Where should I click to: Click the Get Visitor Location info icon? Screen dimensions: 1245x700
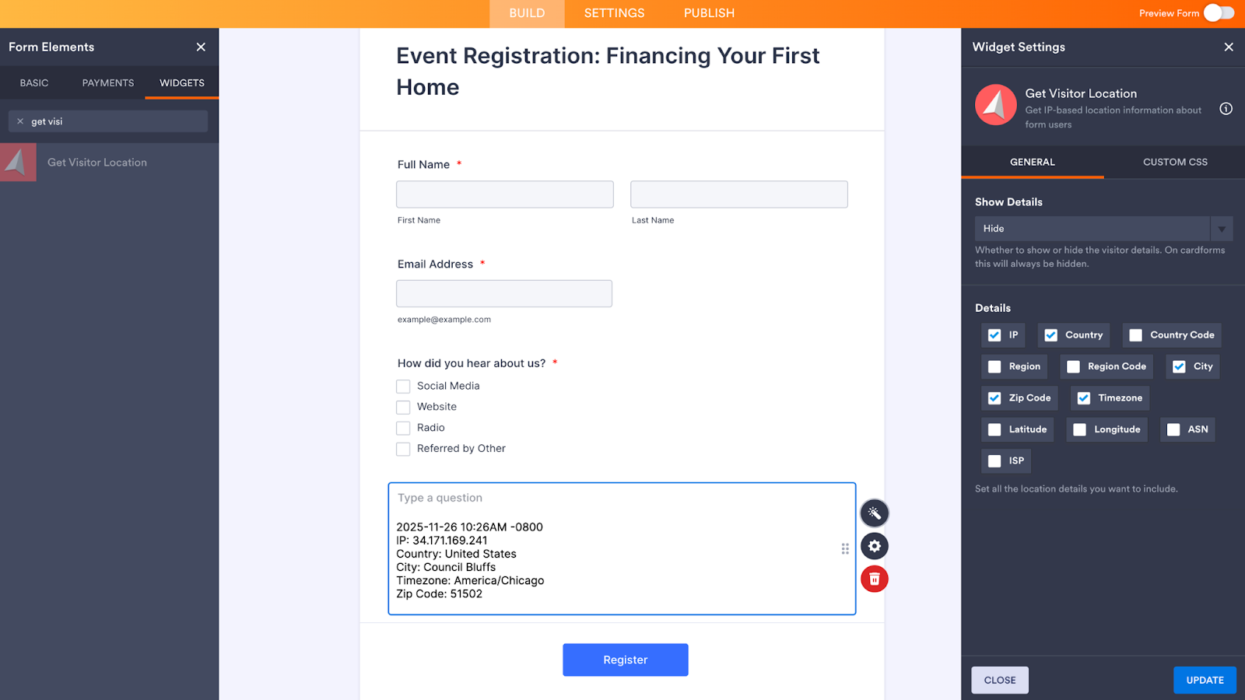pyautogui.click(x=1226, y=109)
